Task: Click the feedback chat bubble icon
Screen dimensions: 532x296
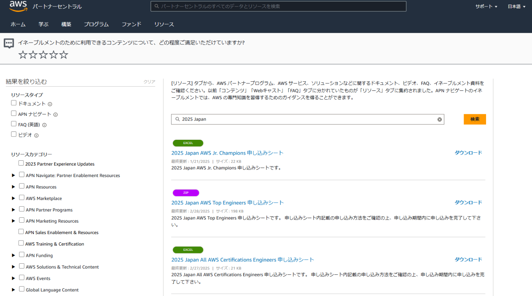Action: [9, 43]
